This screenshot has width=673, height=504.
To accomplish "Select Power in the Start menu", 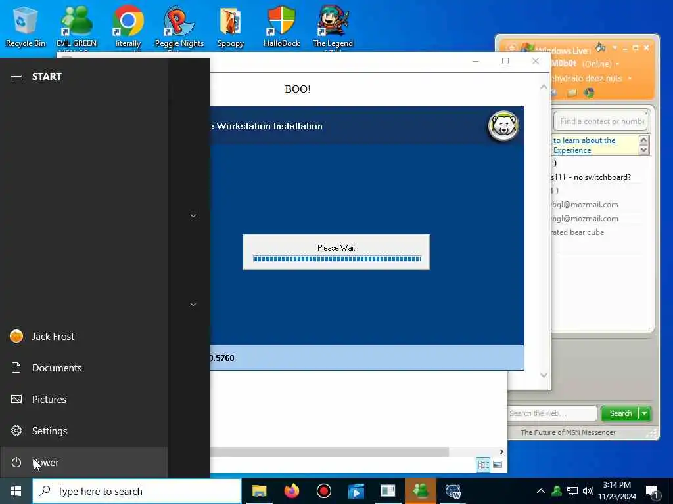I will click(x=83, y=463).
